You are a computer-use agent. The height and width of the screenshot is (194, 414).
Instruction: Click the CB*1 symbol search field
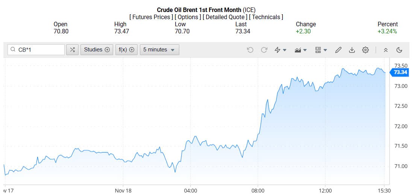click(x=39, y=50)
